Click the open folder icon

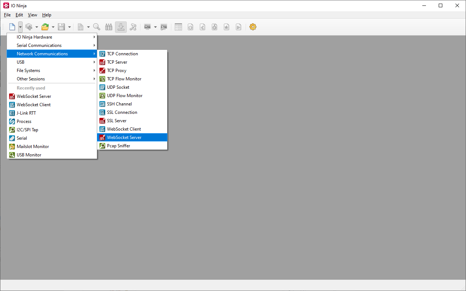click(x=45, y=27)
